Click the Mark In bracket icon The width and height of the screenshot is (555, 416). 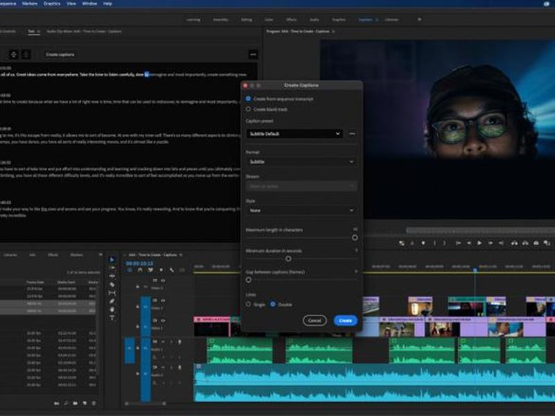point(434,243)
